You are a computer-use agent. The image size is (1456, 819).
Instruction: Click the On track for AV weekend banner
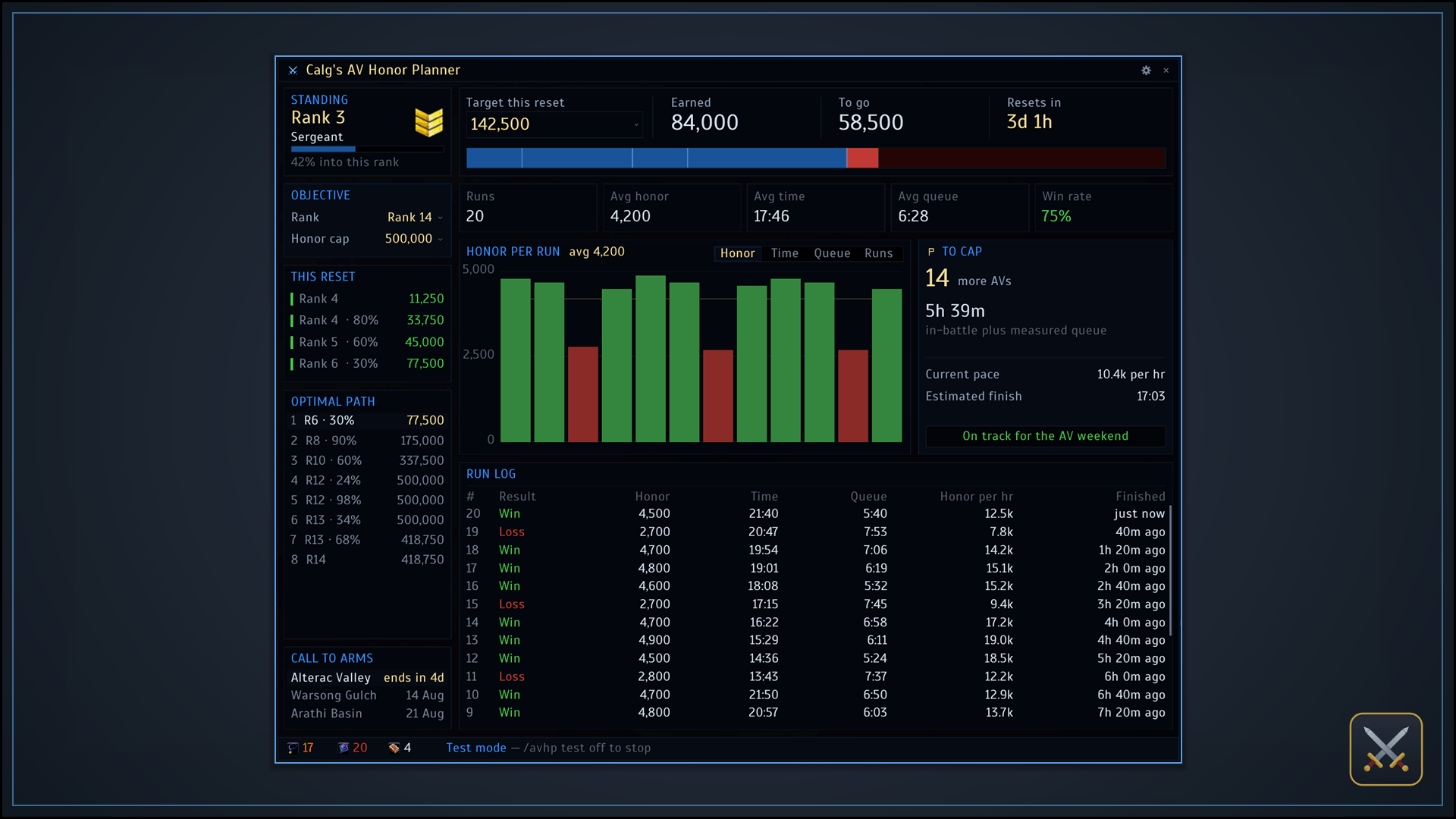[x=1045, y=436]
